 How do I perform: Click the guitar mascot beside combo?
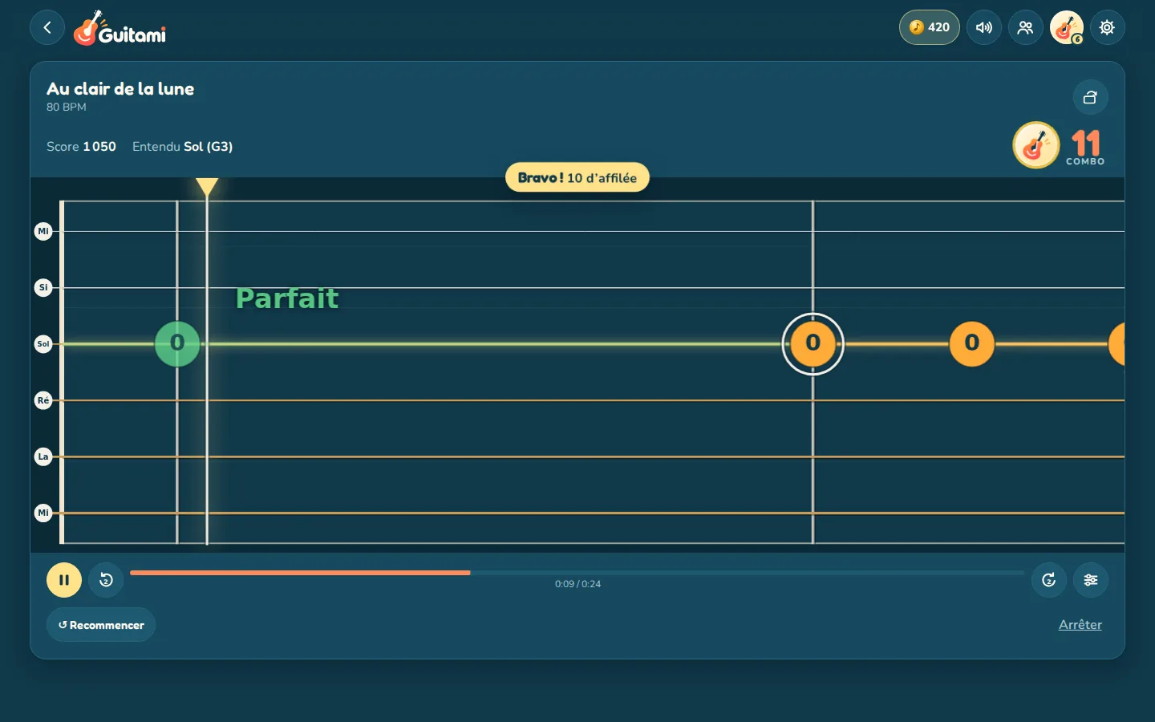[x=1036, y=145]
